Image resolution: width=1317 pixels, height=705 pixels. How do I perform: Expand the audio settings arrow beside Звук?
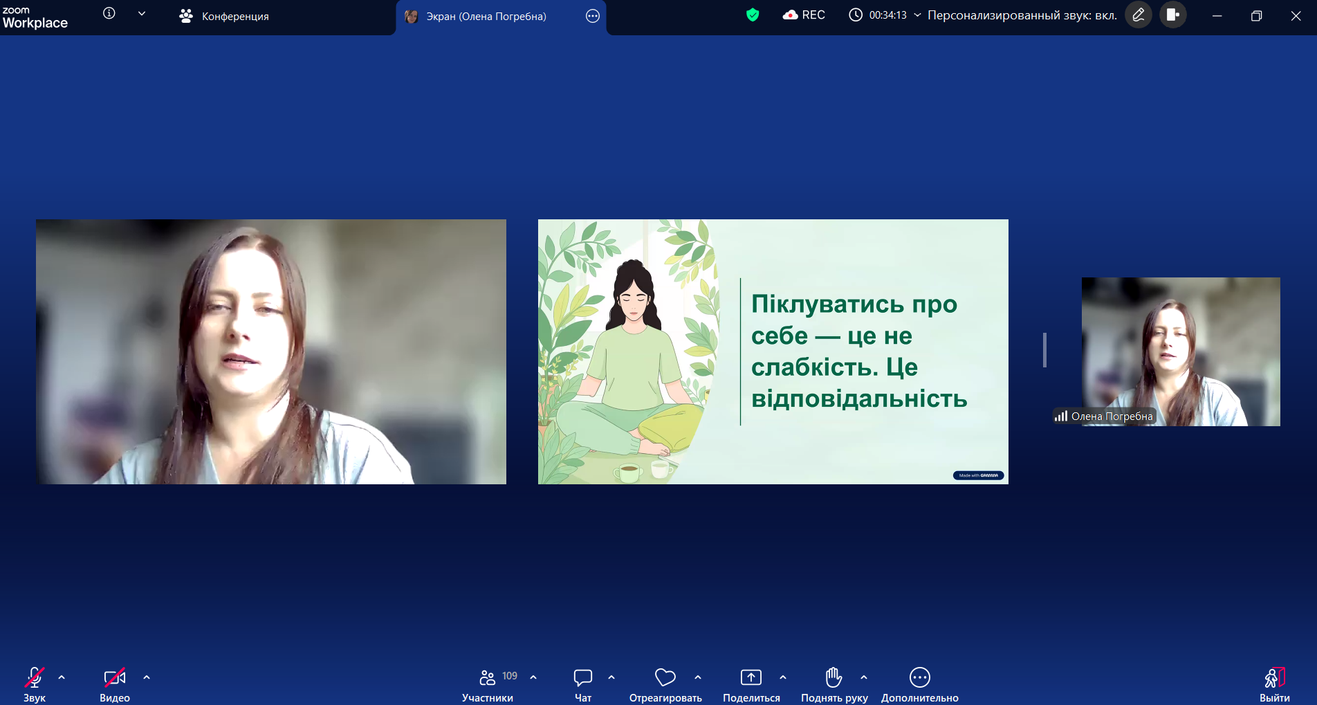62,677
